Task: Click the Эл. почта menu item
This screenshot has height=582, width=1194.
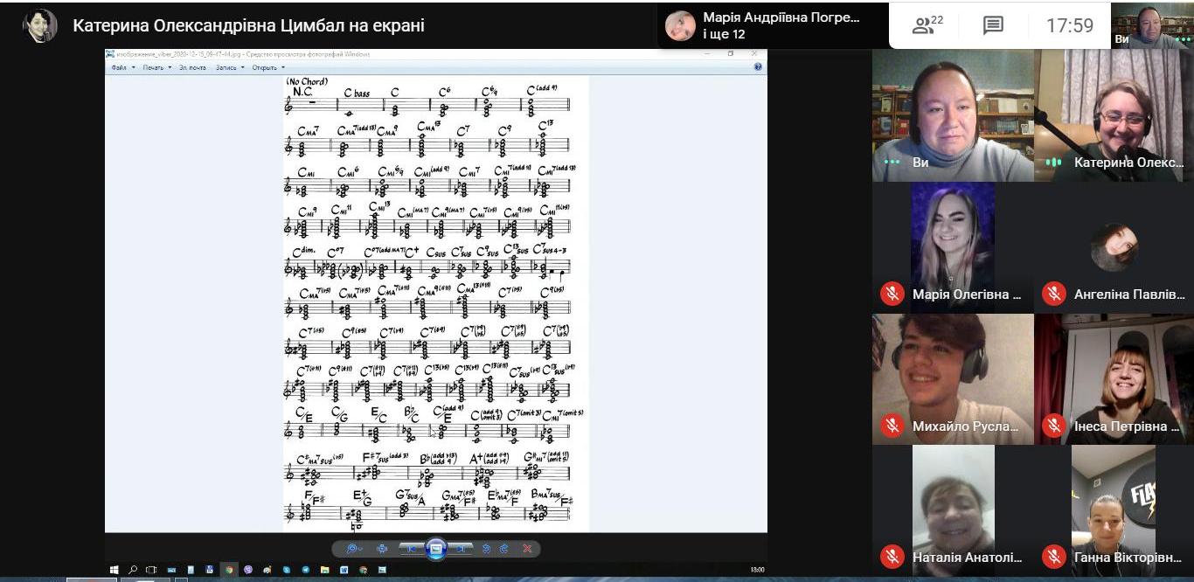Action: (x=192, y=67)
